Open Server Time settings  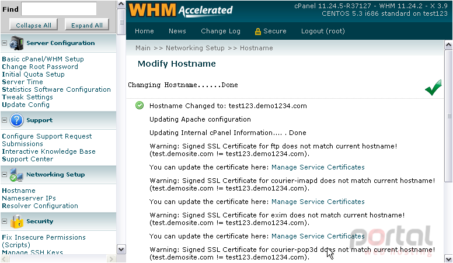(22, 82)
